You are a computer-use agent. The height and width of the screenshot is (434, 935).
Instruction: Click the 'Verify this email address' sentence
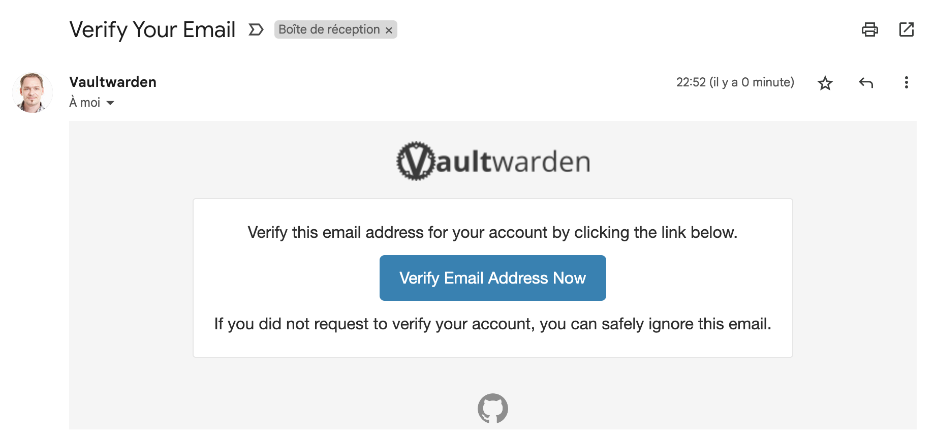[492, 232]
